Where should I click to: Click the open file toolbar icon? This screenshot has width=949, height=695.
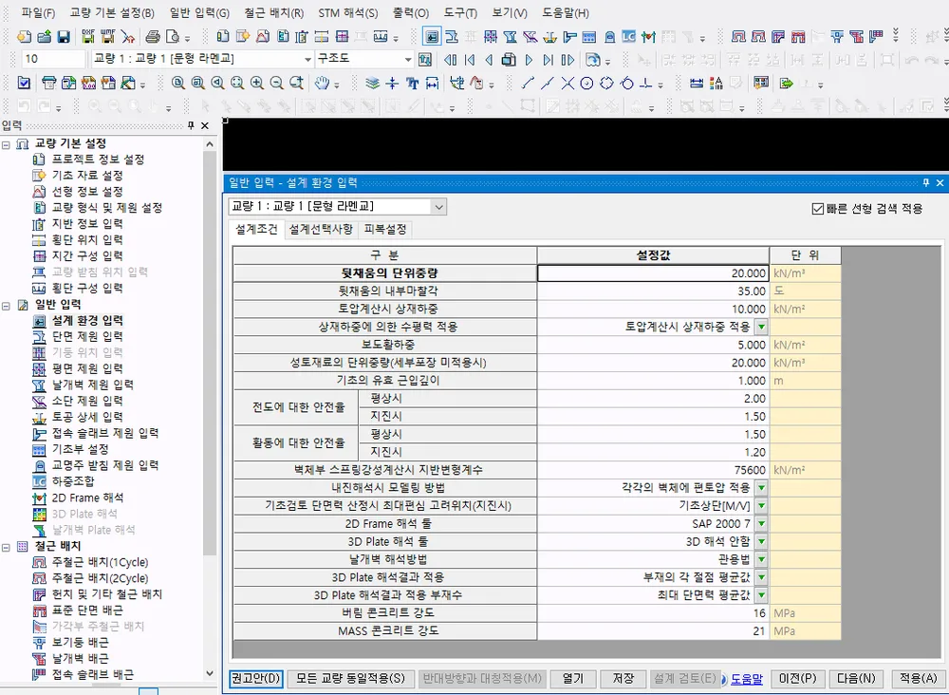point(45,37)
